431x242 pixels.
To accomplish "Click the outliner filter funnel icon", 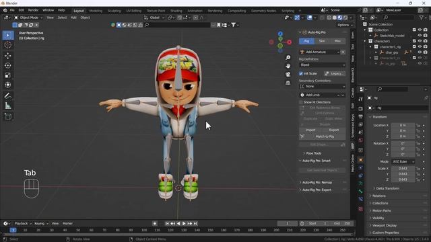I will click(421, 17).
